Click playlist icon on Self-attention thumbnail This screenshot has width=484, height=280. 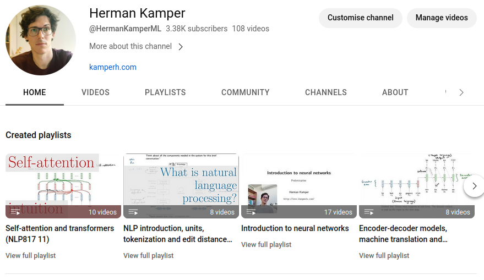coord(15,212)
